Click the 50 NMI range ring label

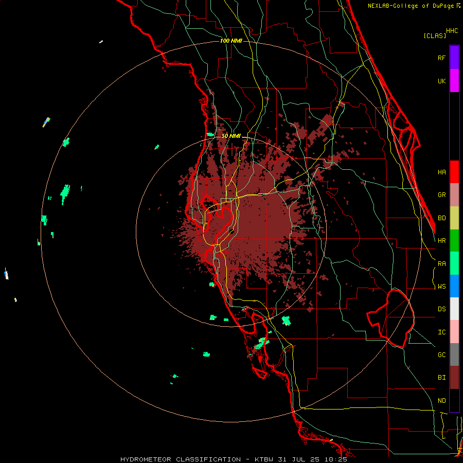pos(231,136)
